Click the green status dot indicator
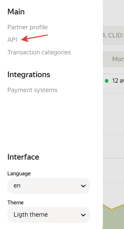This screenshot has height=229, width=124. (x=107, y=81)
